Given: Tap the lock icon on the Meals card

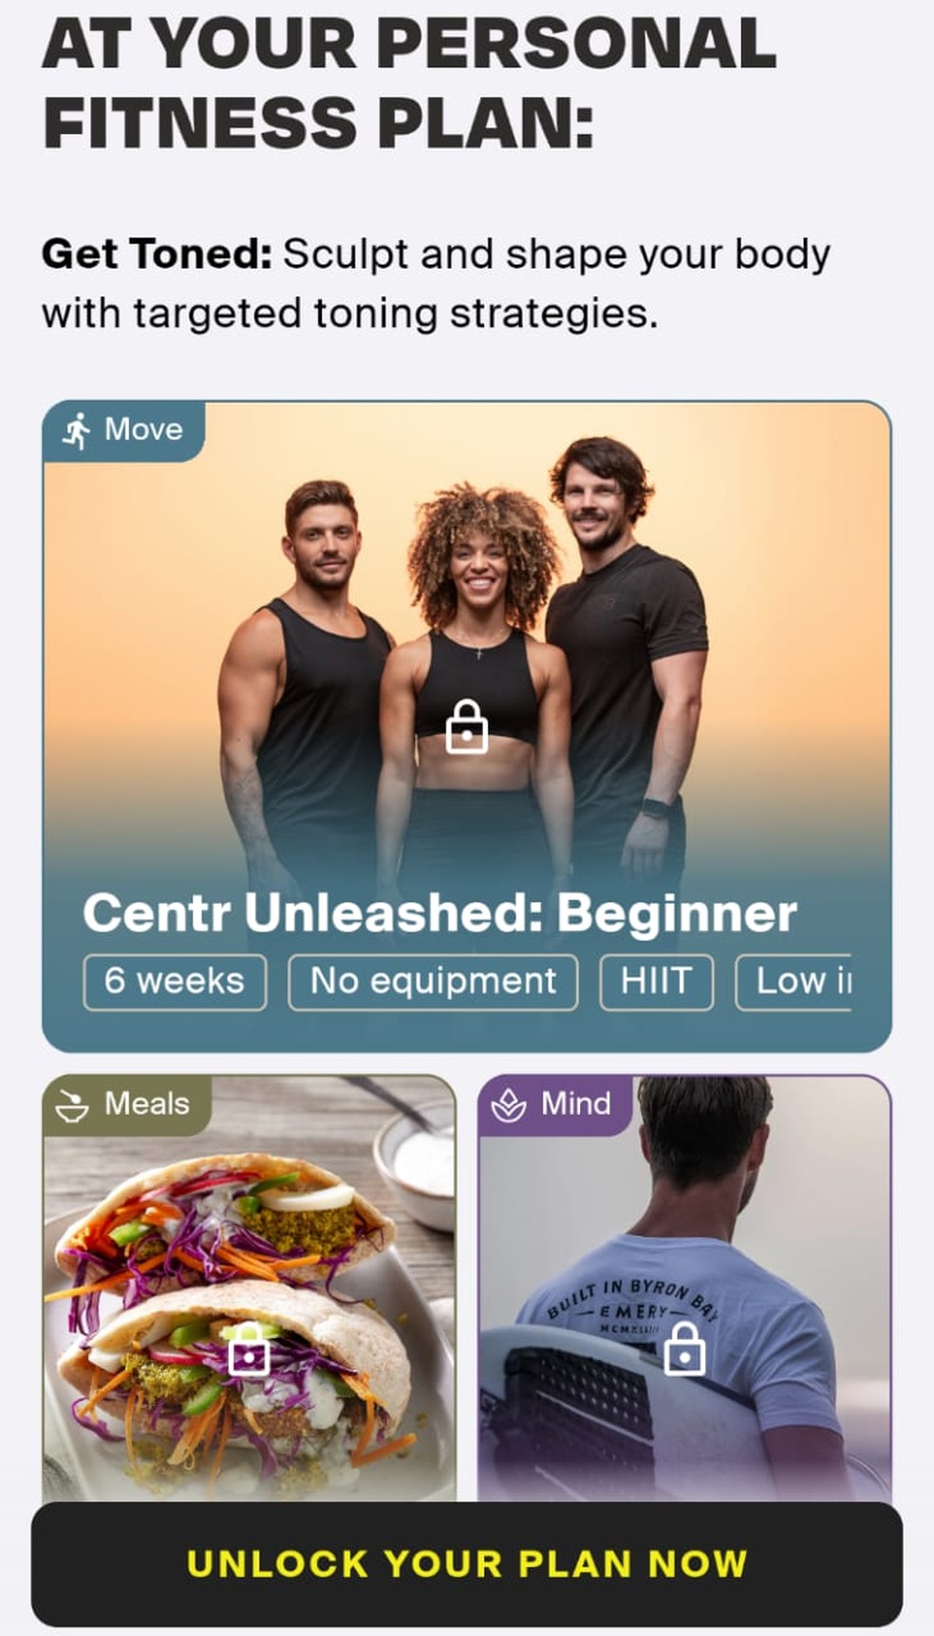Looking at the screenshot, I should [249, 1349].
